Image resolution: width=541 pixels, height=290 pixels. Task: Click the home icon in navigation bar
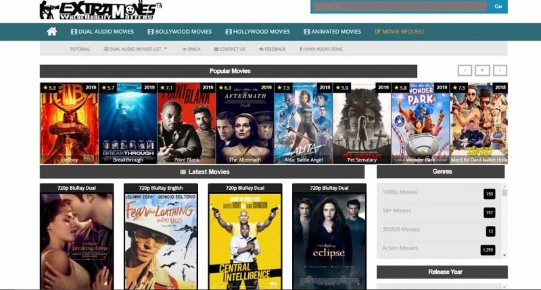click(51, 32)
